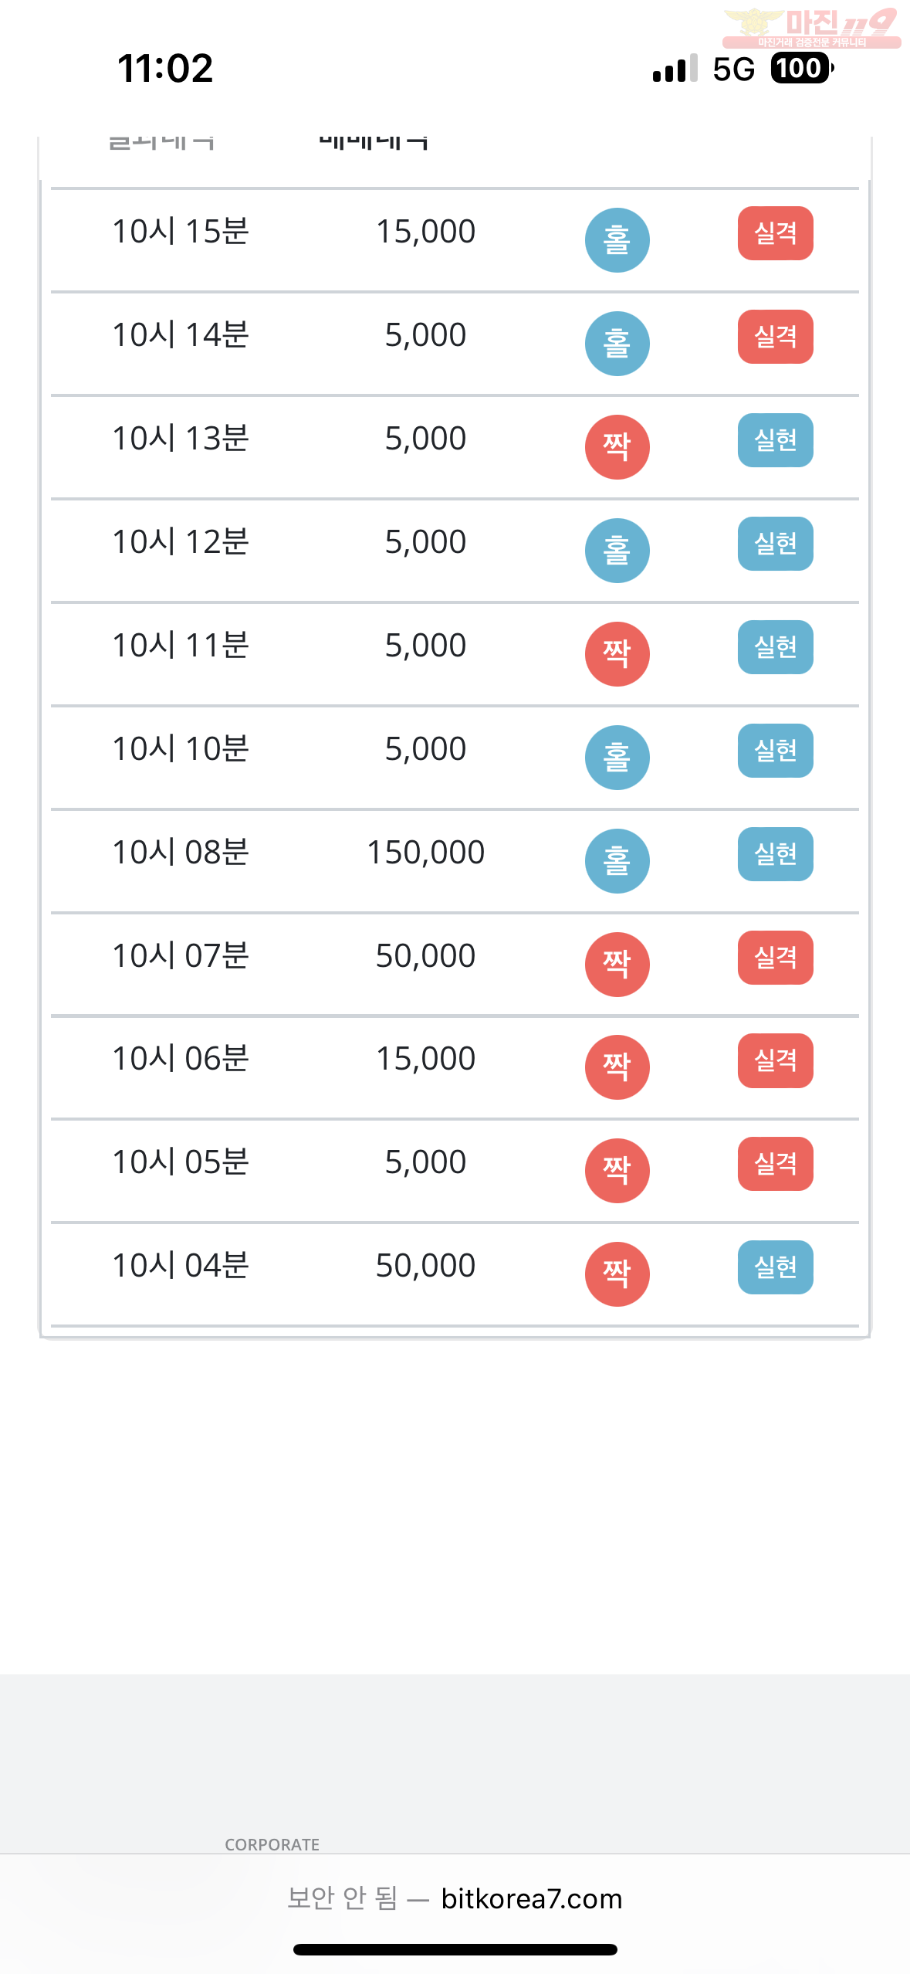Tap the battery indicator in status bar
This screenshot has width=910, height=1974.
click(802, 69)
